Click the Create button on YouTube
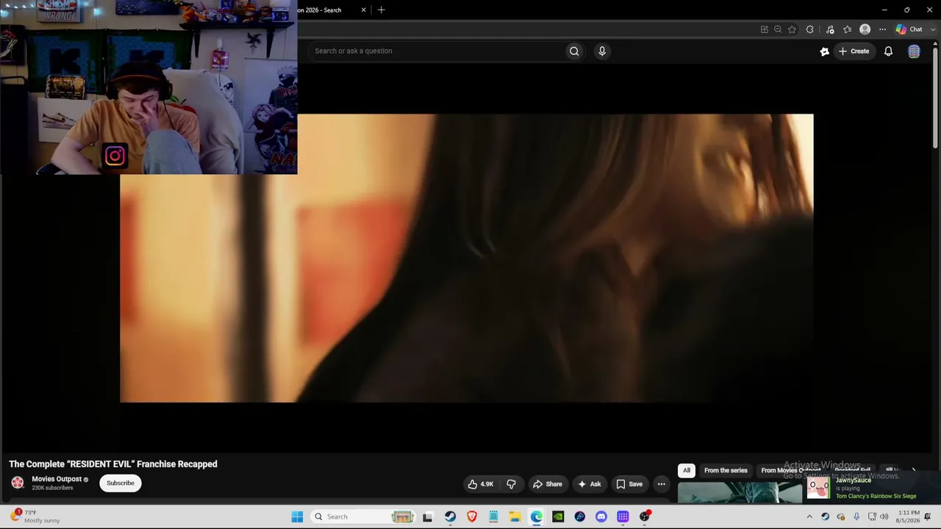 (854, 51)
